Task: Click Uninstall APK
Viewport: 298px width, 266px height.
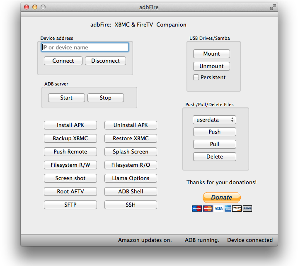Action: (x=131, y=125)
